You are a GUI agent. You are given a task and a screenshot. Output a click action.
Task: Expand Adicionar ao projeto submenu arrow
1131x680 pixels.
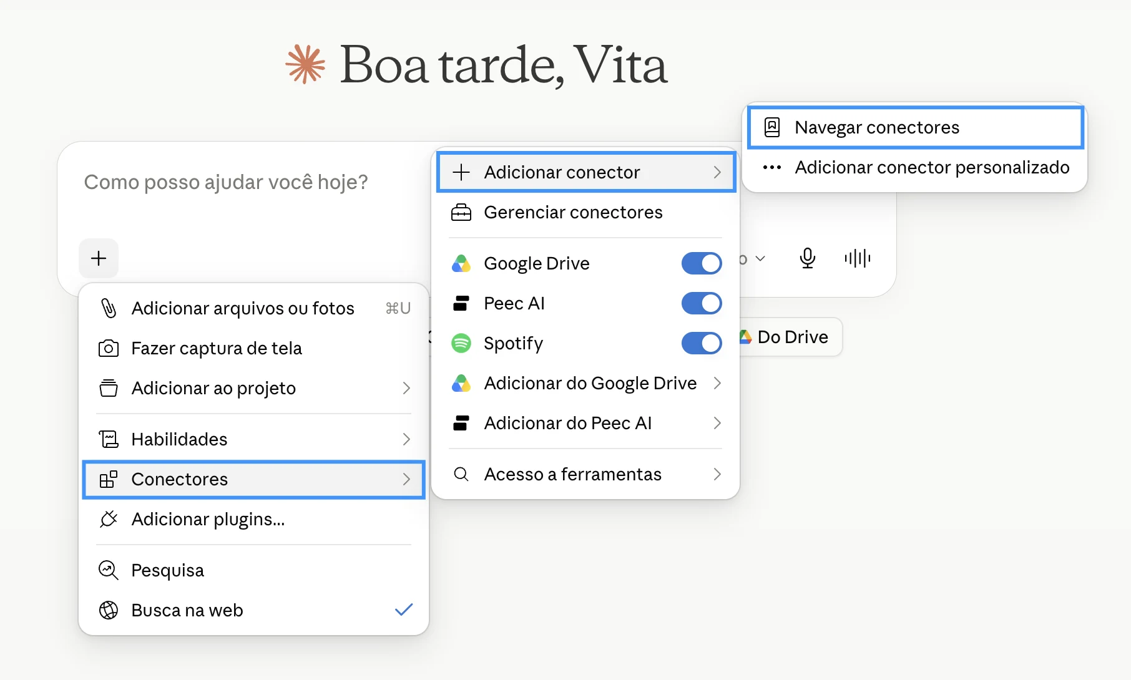tap(406, 388)
